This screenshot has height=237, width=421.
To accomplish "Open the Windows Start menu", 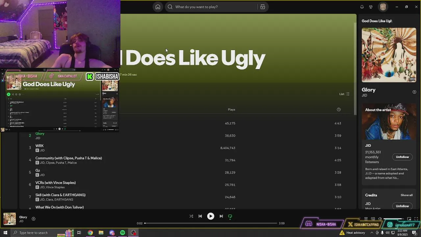I will 5,233.
